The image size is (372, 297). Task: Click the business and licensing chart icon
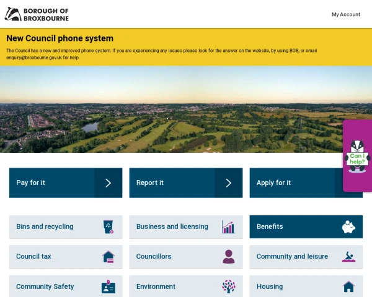pyautogui.click(x=228, y=227)
